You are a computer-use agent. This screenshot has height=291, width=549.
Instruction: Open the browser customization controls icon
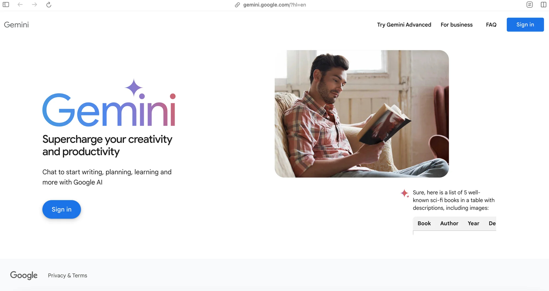click(x=530, y=5)
